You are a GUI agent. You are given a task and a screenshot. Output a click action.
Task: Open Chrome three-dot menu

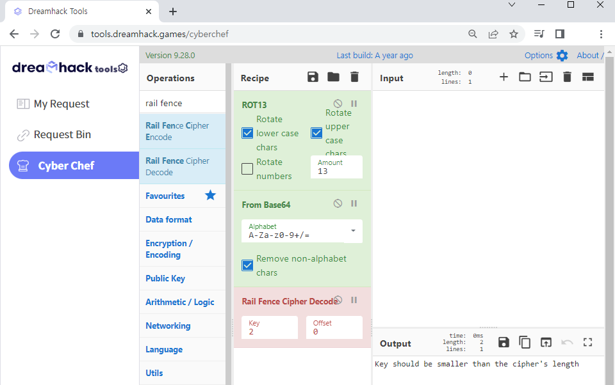pos(601,34)
